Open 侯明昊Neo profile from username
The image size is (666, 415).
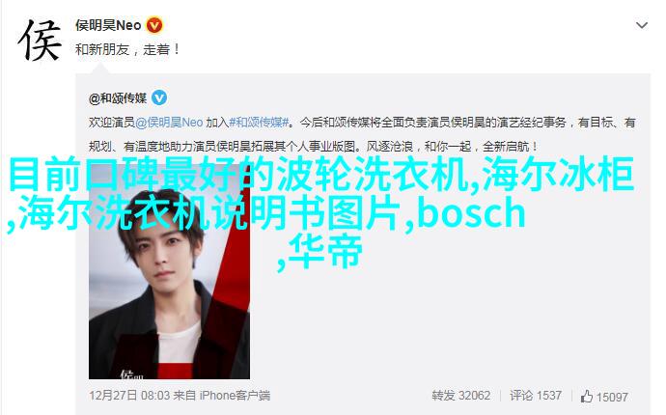pyautogui.click(x=108, y=25)
